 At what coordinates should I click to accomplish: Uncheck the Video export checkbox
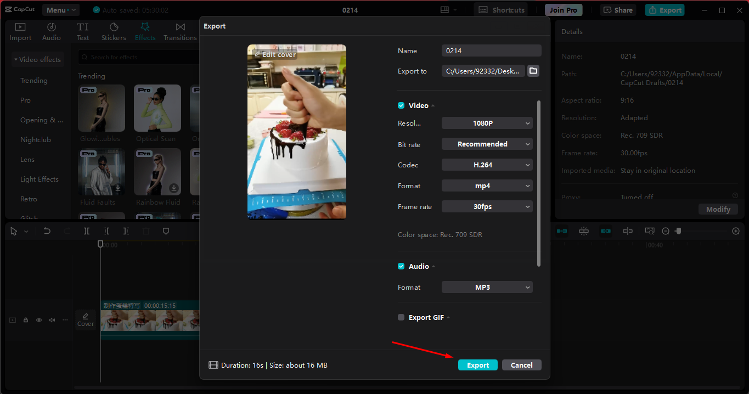tap(401, 105)
